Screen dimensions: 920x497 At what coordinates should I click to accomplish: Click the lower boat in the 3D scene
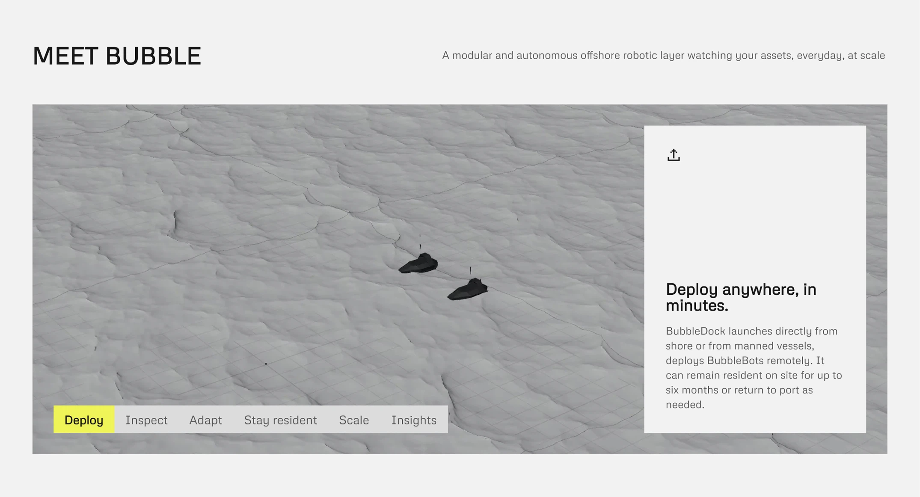[x=468, y=289]
